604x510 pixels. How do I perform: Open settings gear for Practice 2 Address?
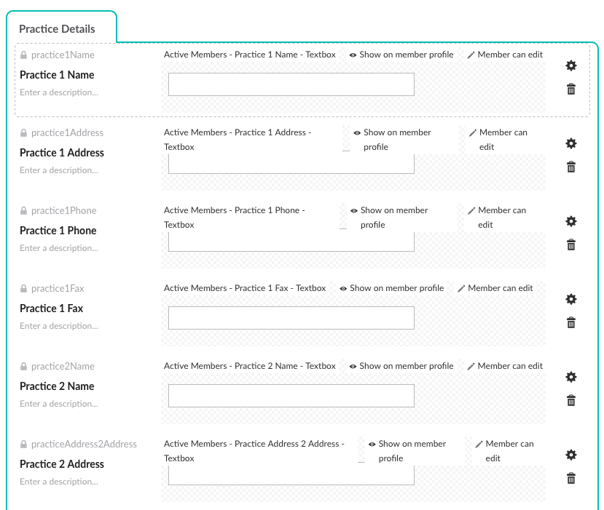(571, 455)
